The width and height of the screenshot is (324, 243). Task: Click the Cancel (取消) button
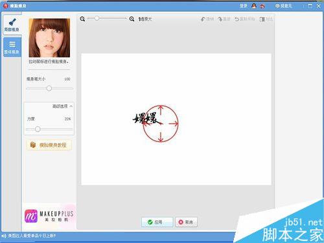[x=187, y=222]
